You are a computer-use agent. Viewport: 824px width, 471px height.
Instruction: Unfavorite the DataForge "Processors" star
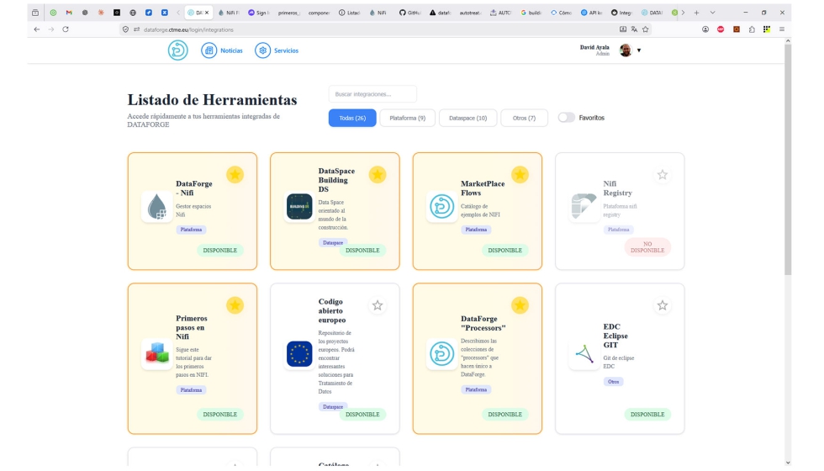coord(520,305)
